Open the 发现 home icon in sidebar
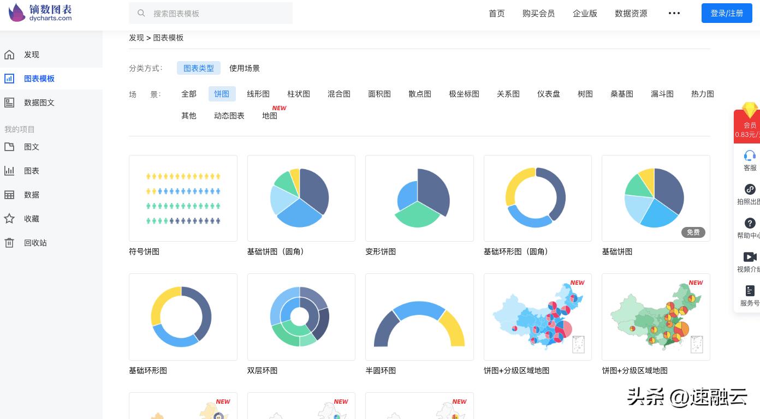This screenshot has width=760, height=419. click(9, 55)
